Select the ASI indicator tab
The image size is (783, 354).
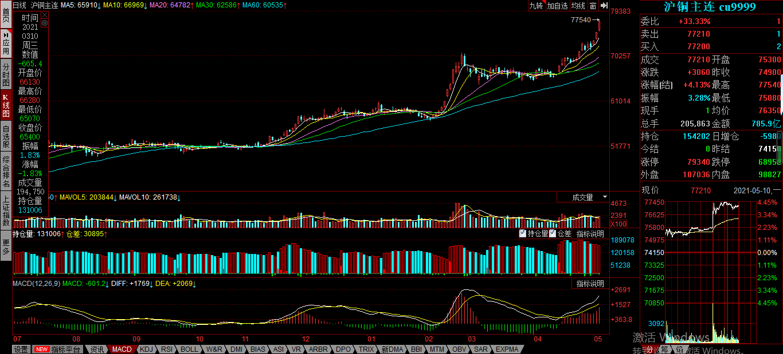279,349
